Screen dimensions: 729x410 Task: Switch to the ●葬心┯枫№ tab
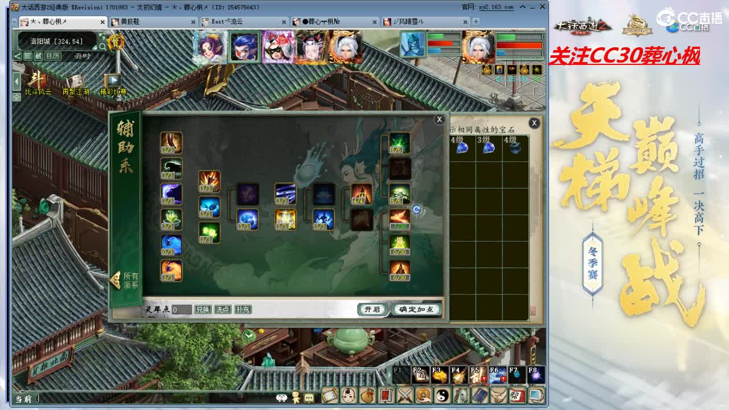pos(334,22)
